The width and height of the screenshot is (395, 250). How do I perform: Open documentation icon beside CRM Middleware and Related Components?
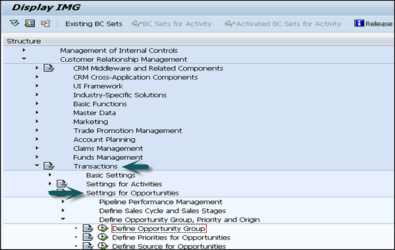point(49,68)
